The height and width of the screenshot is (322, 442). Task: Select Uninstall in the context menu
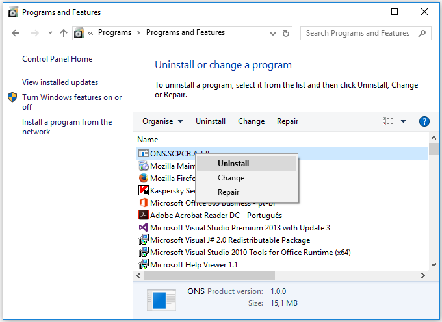click(x=246, y=164)
